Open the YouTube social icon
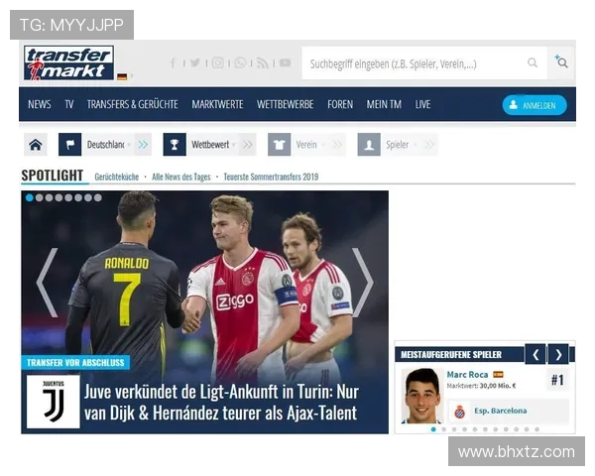Screen dimensions: 595x476 285,62
